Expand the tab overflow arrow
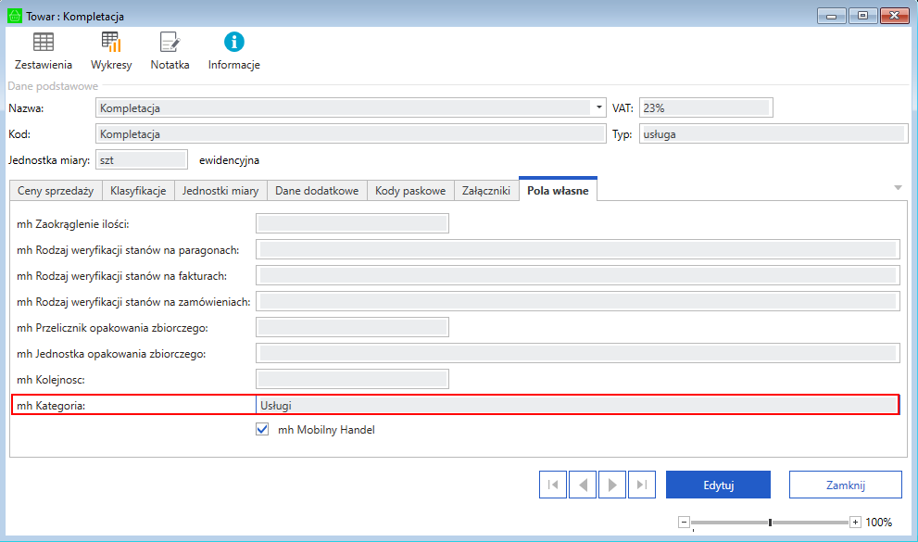Screen dimensions: 918x542 pos(897,188)
